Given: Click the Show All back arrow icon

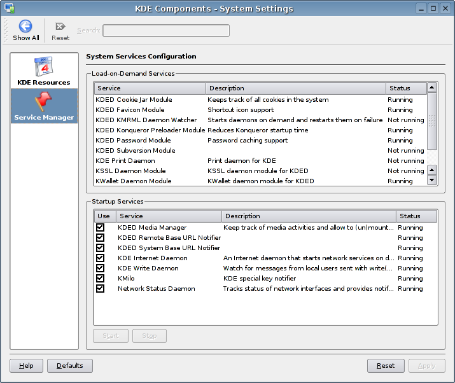Looking at the screenshot, I should coord(25,26).
